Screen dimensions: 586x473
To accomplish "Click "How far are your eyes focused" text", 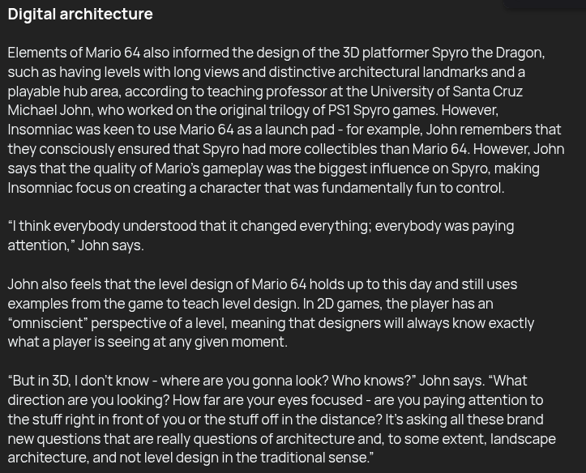I will (x=266, y=400).
